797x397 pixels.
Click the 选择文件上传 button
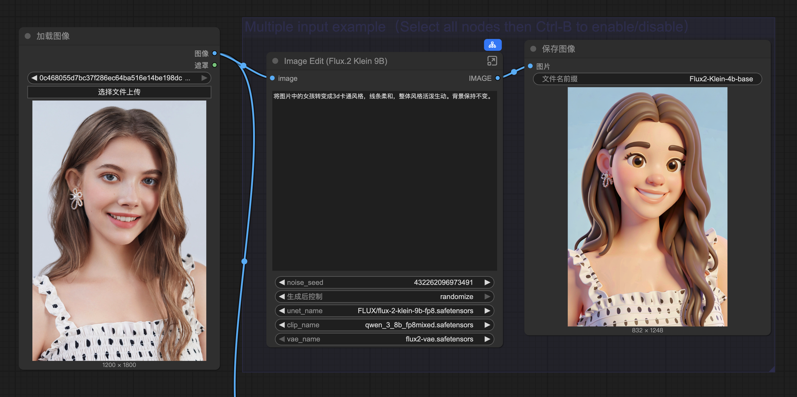point(119,92)
